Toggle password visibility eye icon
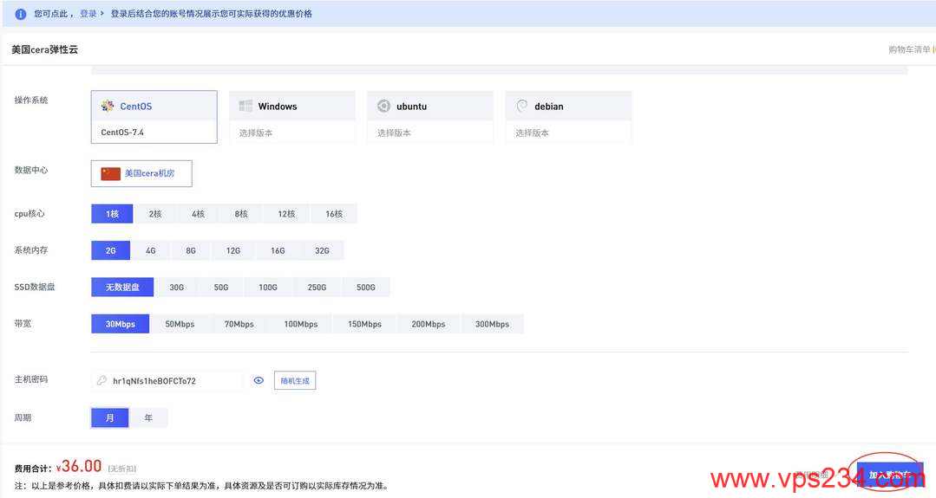This screenshot has width=936, height=498. (259, 380)
